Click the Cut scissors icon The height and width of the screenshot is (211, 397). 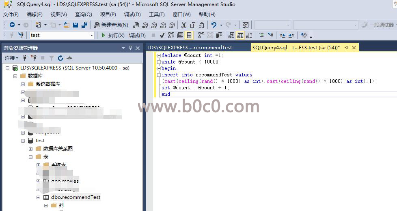click(x=184, y=25)
